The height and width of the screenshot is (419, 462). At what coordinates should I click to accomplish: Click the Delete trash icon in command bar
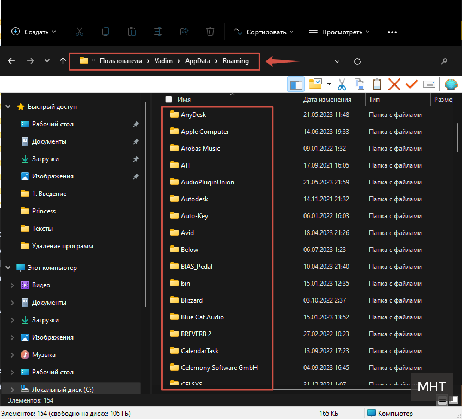210,32
